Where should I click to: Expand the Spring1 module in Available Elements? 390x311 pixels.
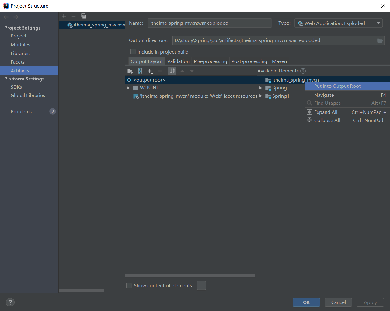(260, 96)
